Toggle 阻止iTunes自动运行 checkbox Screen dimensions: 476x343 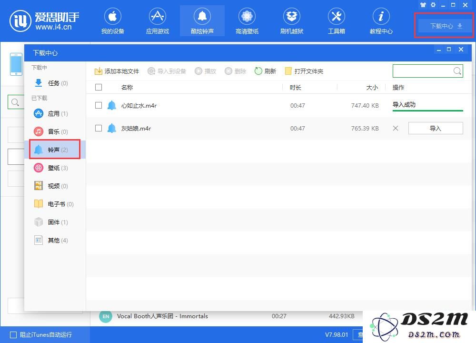[x=13, y=335]
